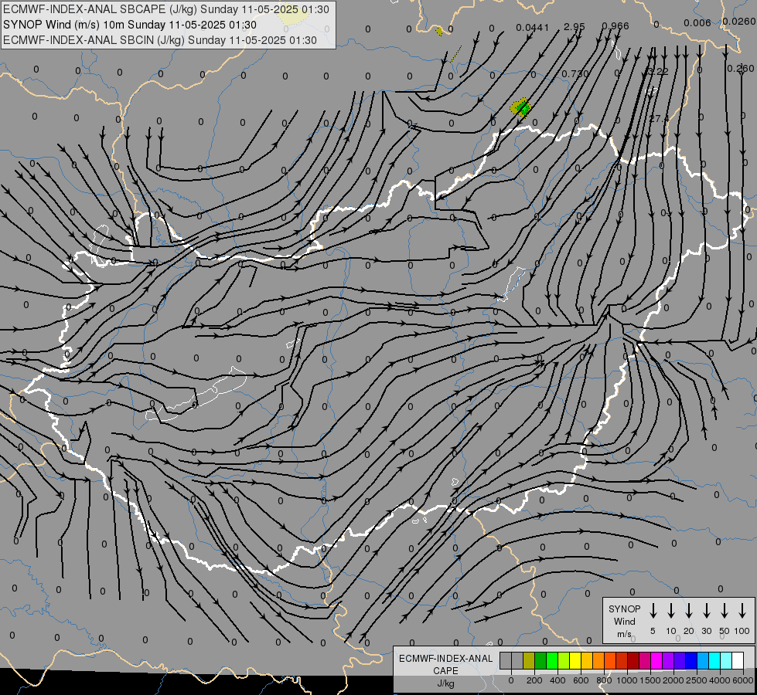Click the SYNOP Wind m/s legend label

point(624,621)
